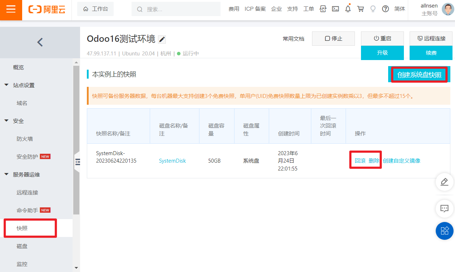Open the 工单 menu
Screen dimensions: 455x272
point(308,9)
